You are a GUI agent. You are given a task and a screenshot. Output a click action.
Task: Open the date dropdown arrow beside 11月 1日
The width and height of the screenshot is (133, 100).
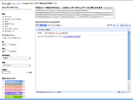pyautogui.click(x=62, y=25)
